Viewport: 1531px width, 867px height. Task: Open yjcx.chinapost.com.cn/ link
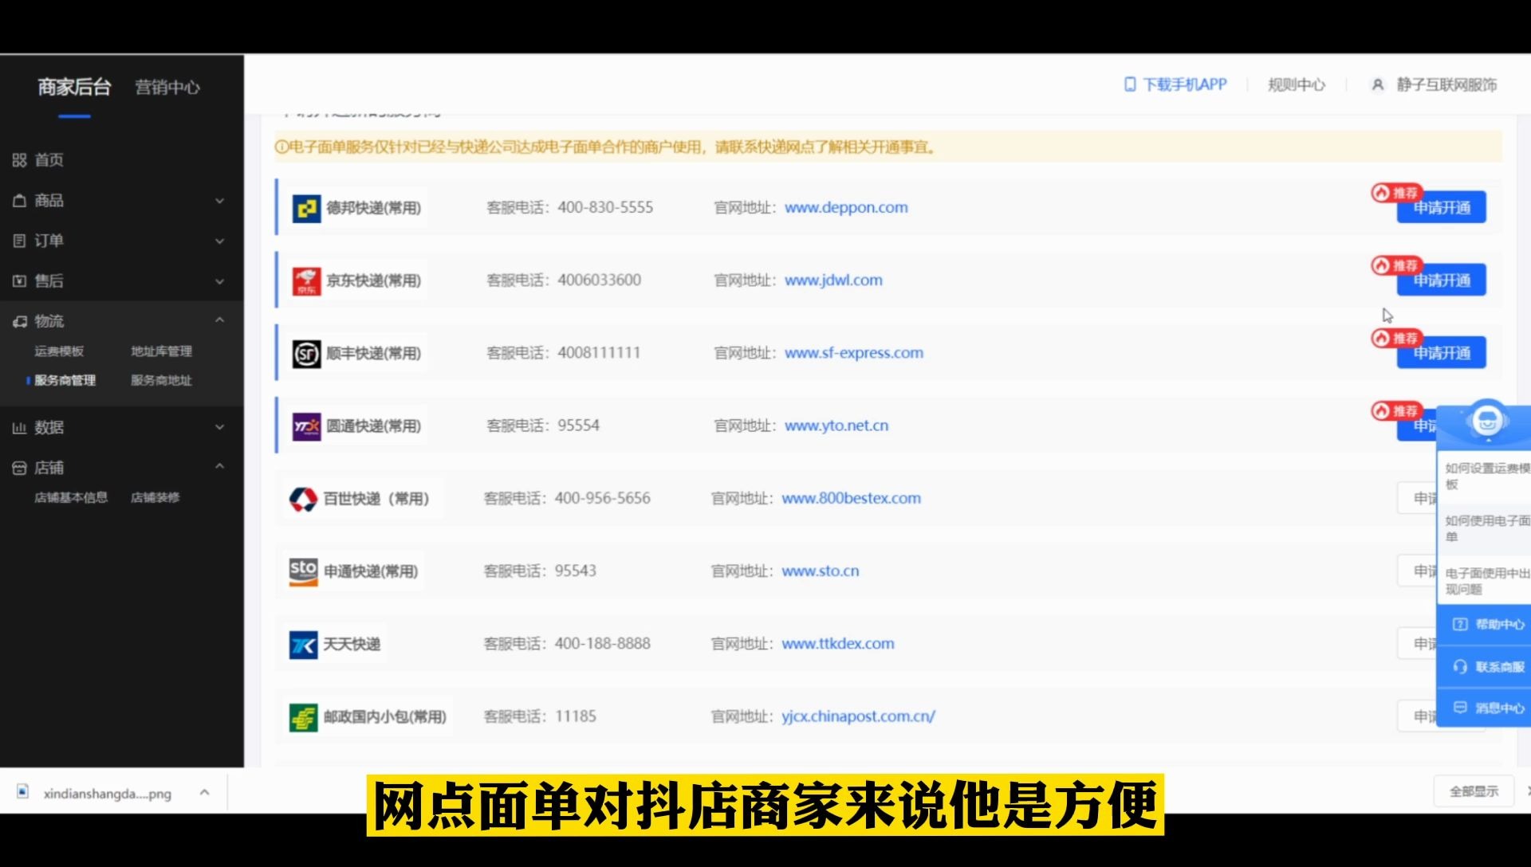858,716
